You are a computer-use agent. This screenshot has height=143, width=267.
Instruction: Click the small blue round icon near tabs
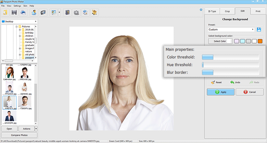pyautogui.click(x=201, y=10)
